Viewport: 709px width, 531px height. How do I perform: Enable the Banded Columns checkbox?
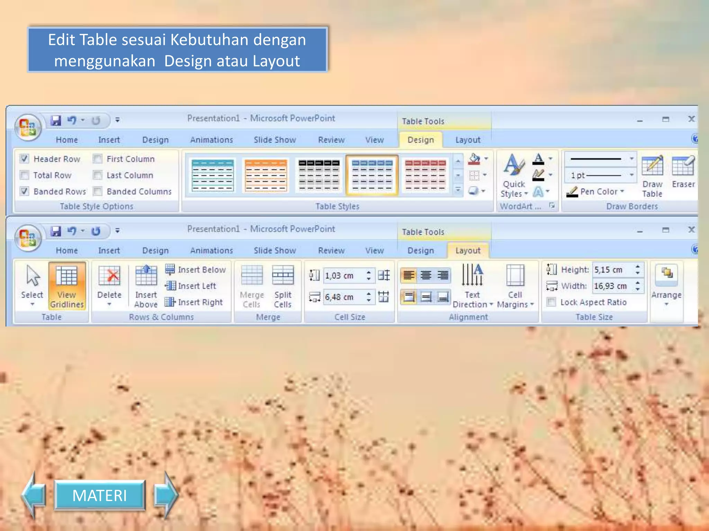click(x=98, y=191)
